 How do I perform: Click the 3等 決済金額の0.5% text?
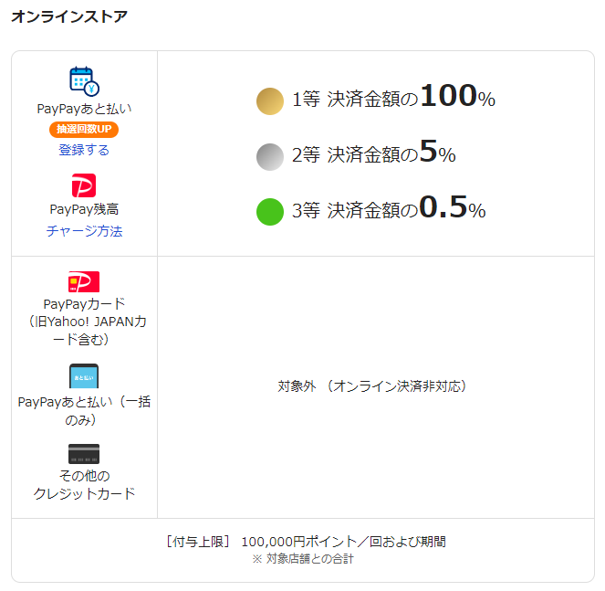(x=389, y=207)
